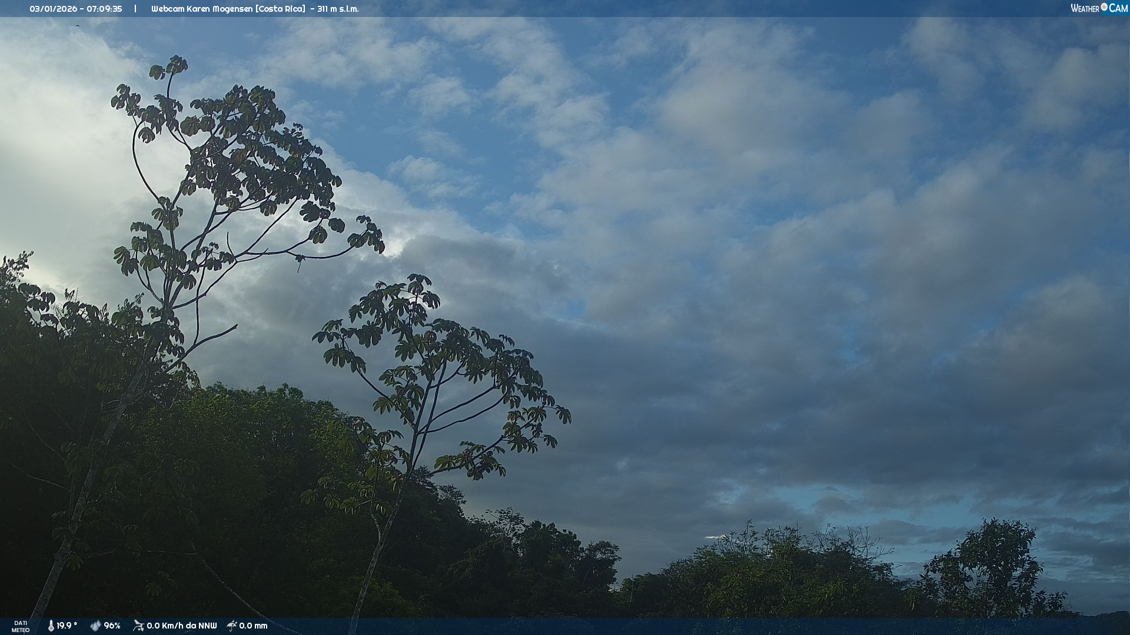
Task: Click the Webcam Karen Mogensen title
Action: tap(202, 9)
